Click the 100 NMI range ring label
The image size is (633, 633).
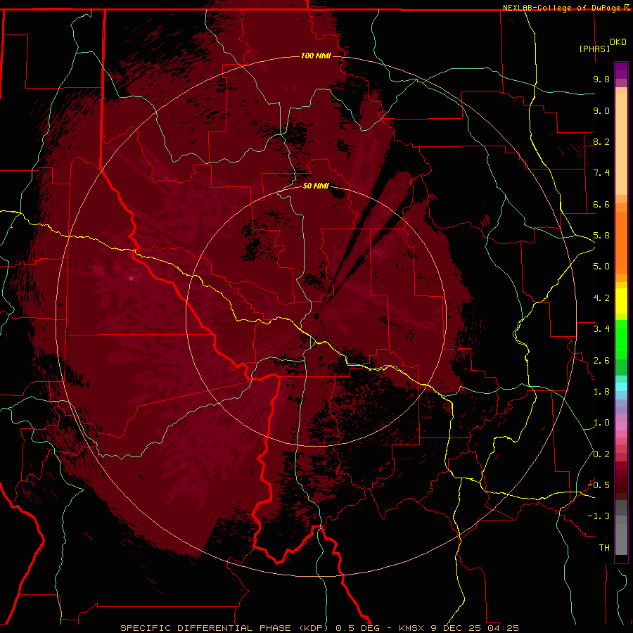pyautogui.click(x=316, y=56)
